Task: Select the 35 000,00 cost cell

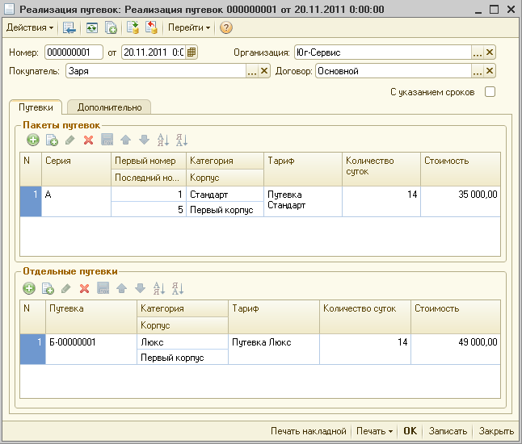Action: (x=461, y=202)
